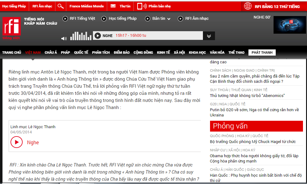Screen dimensions: 307x185
Task: Open the XÃ HỘI menu section
Action: [179, 53]
